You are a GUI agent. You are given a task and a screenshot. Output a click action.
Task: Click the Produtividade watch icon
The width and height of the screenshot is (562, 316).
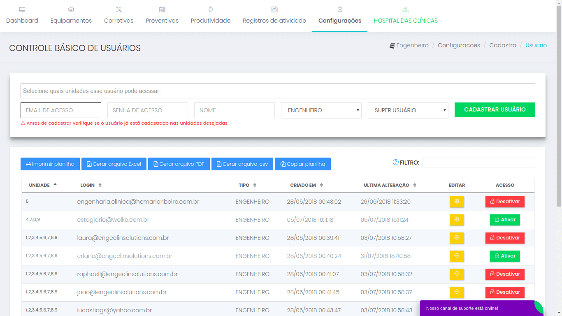point(211,9)
